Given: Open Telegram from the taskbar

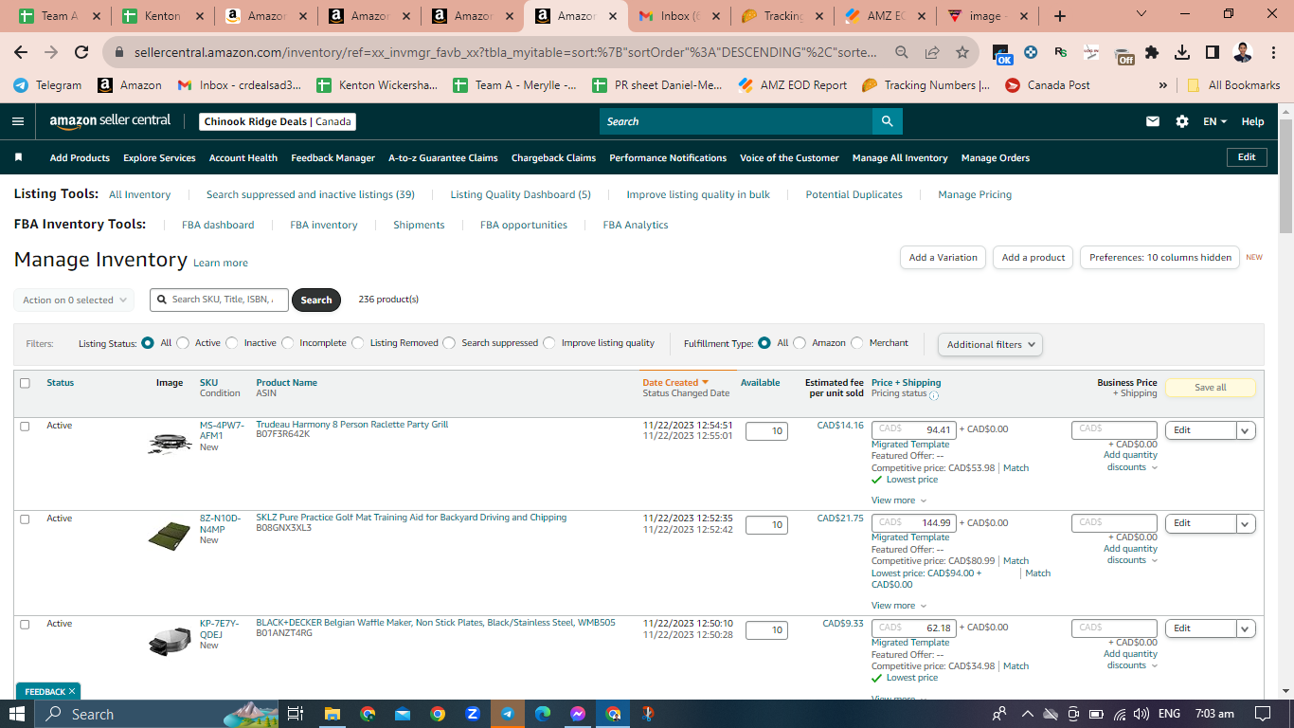Looking at the screenshot, I should tap(507, 714).
